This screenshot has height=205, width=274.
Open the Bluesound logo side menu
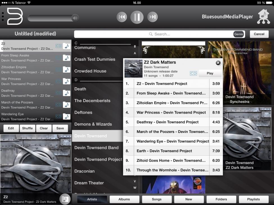(x=15, y=16)
